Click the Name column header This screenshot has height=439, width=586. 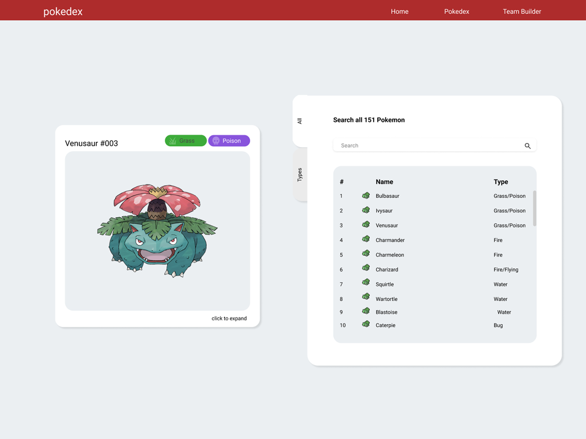(385, 182)
